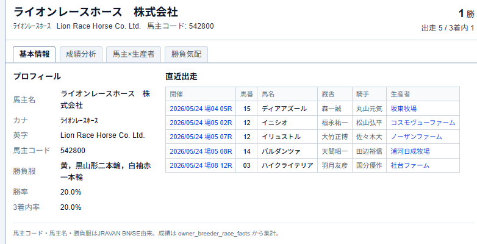Click horse number 03 in ハイクライテリア row

click(x=246, y=165)
